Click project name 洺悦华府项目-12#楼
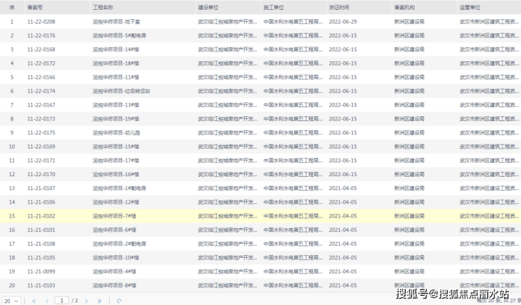This screenshot has width=521, height=305. [116, 202]
